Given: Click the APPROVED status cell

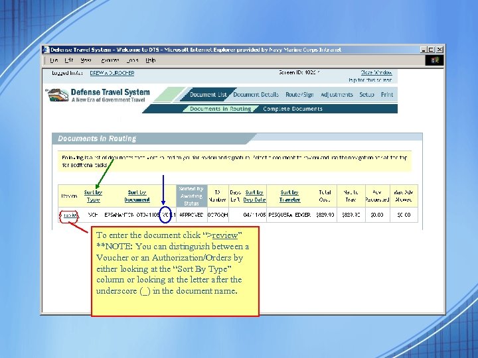Looking at the screenshot, I should (x=191, y=215).
